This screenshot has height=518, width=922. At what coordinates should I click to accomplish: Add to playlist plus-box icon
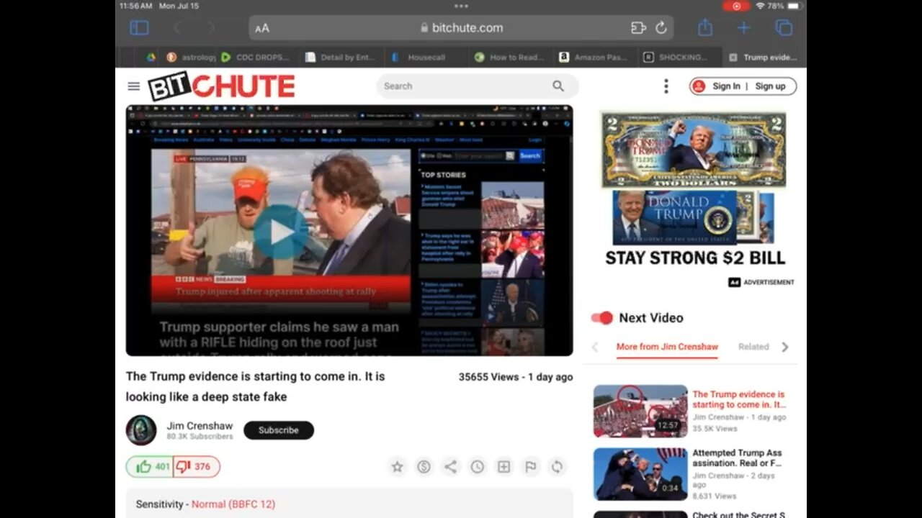tap(503, 467)
